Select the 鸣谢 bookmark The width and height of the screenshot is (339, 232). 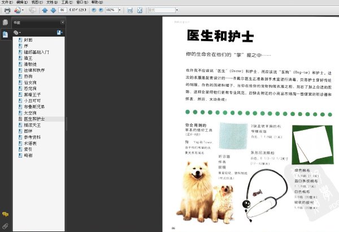pos(28,155)
